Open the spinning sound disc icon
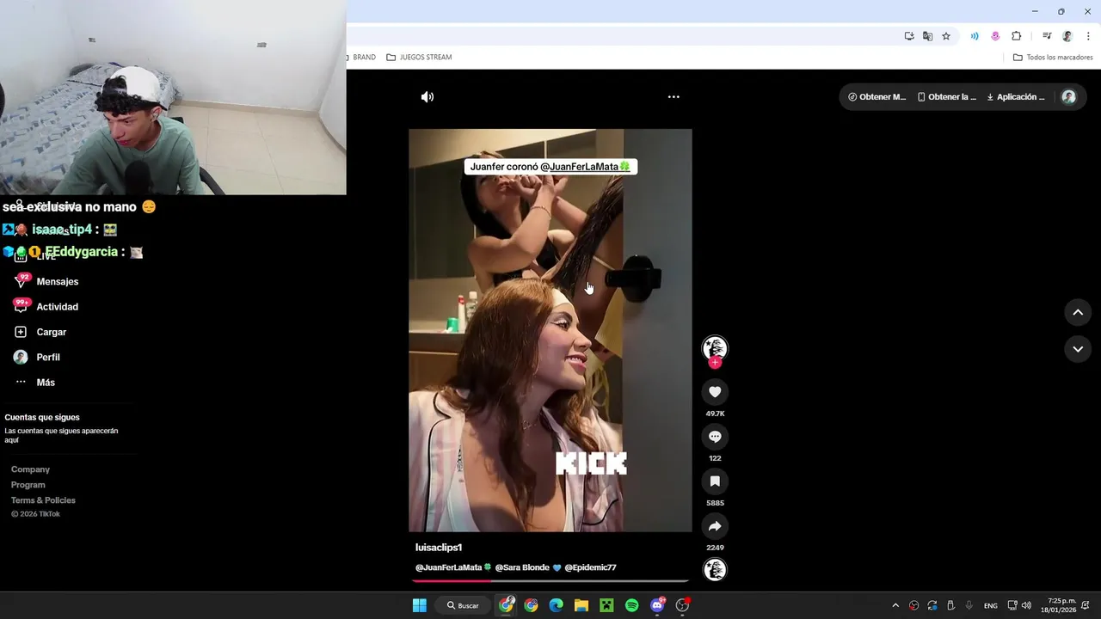 715,569
